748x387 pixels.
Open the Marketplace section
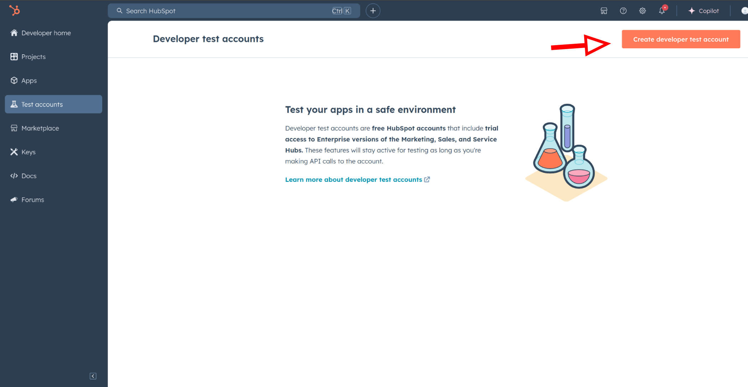tap(40, 128)
